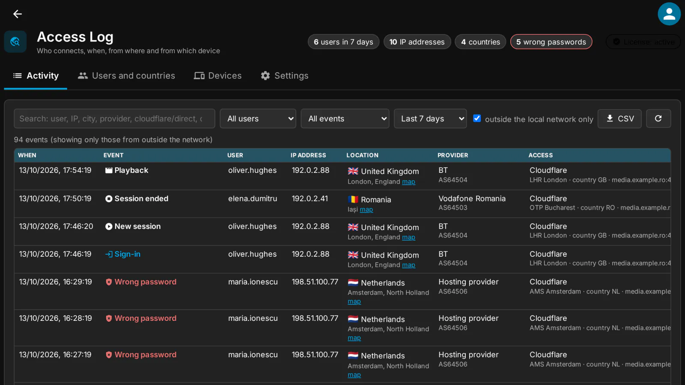The image size is (685, 385).
Task: Click maria.ionescu in the 16:29:19 row
Action: pos(253,282)
